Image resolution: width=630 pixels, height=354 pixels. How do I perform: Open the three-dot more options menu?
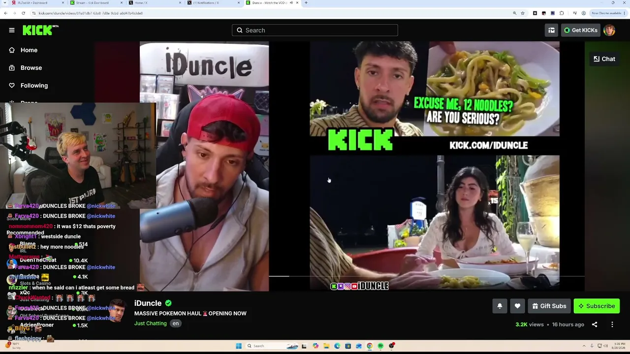point(612,324)
